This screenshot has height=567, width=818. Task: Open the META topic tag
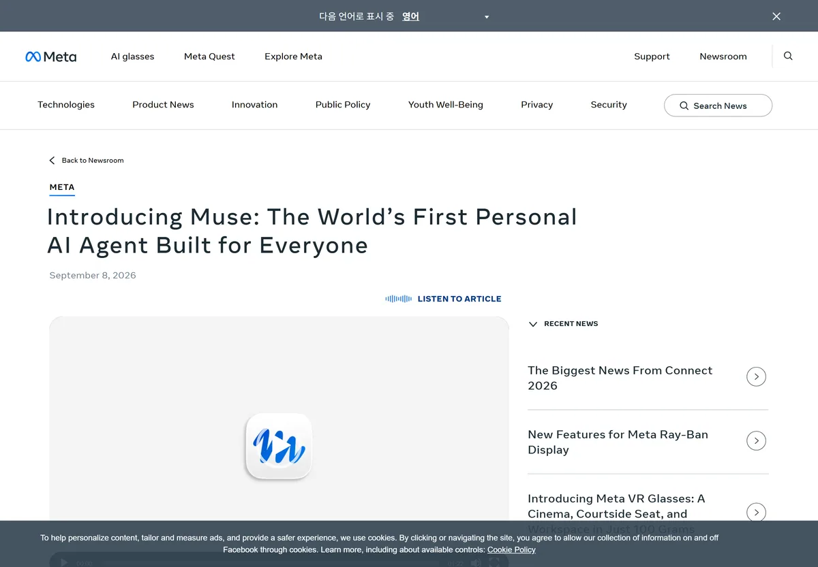(62, 187)
